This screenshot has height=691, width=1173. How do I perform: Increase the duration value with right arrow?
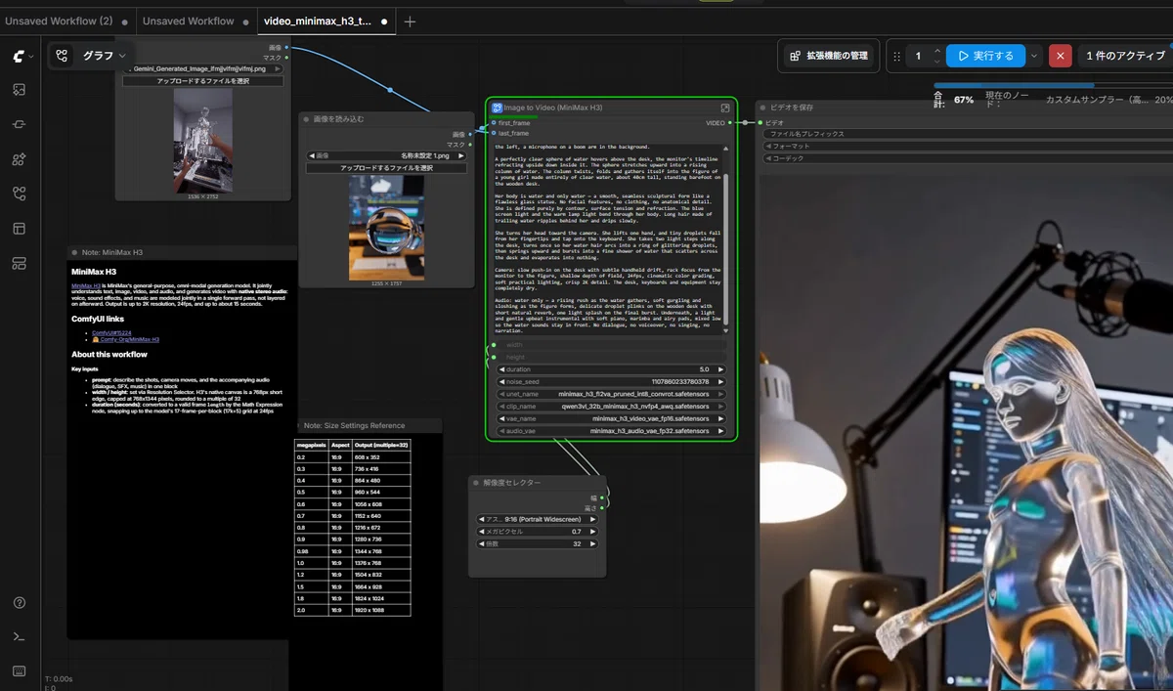720,369
